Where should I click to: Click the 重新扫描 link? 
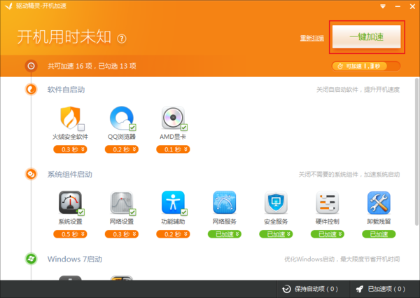click(312, 38)
